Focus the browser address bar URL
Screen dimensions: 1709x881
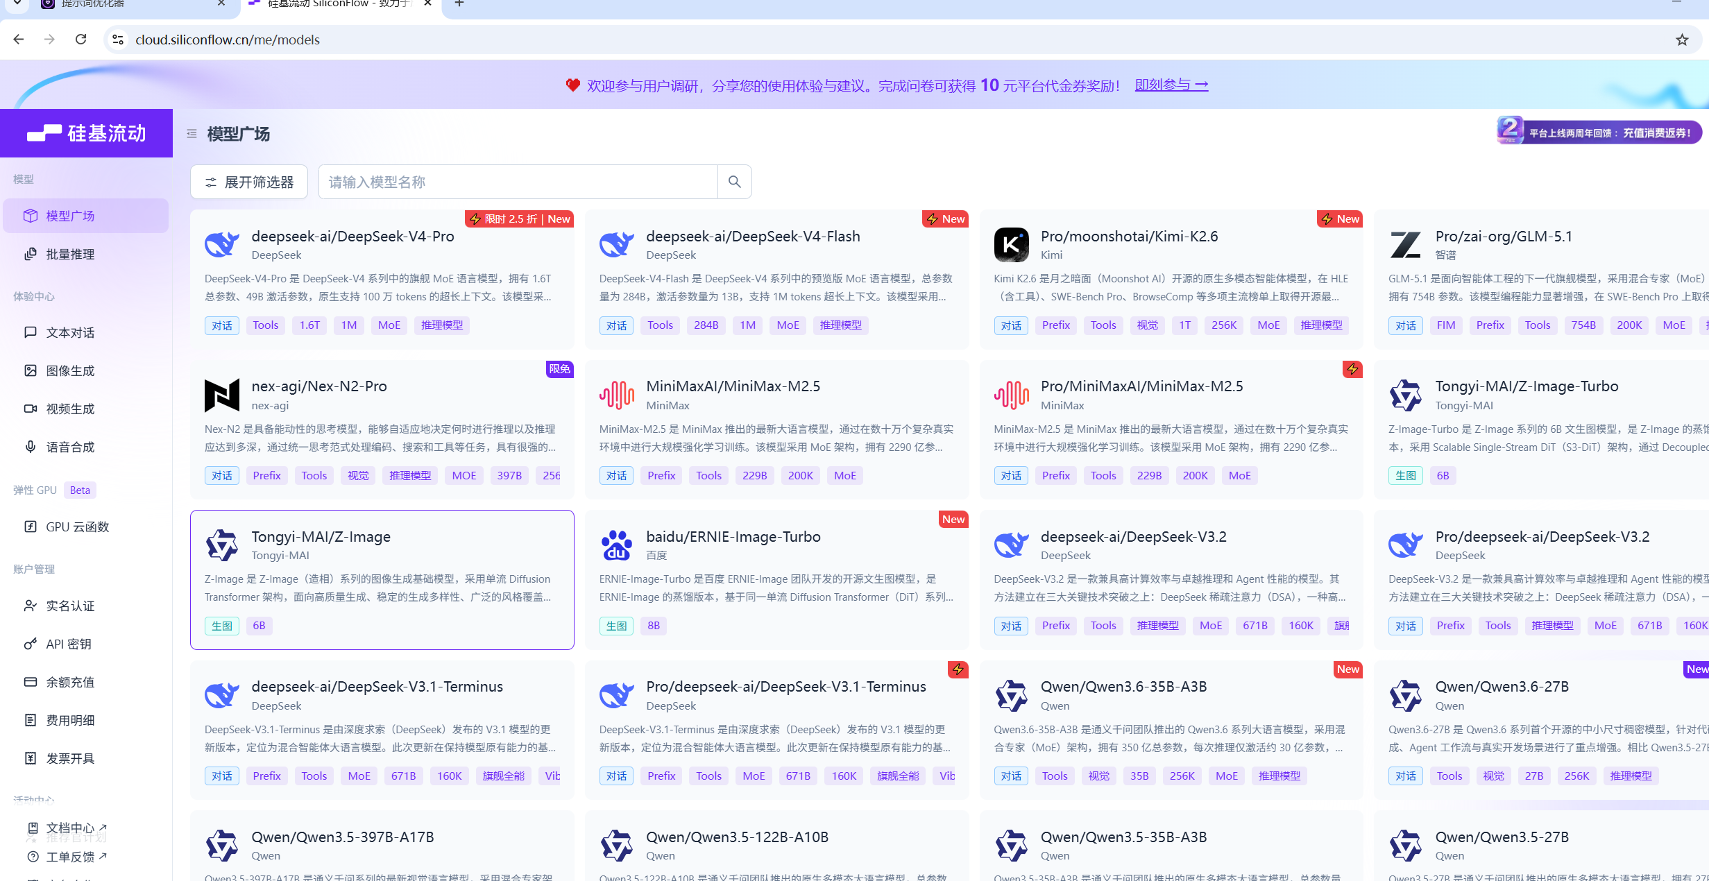(228, 40)
